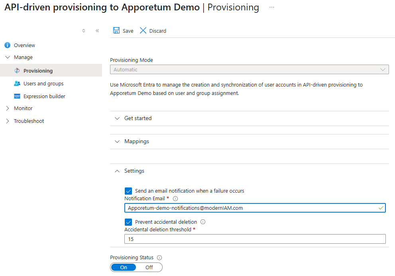Viewport: 395px width, 276px height.
Task: Disable Prevent accidental deletion
Action: coord(128,222)
